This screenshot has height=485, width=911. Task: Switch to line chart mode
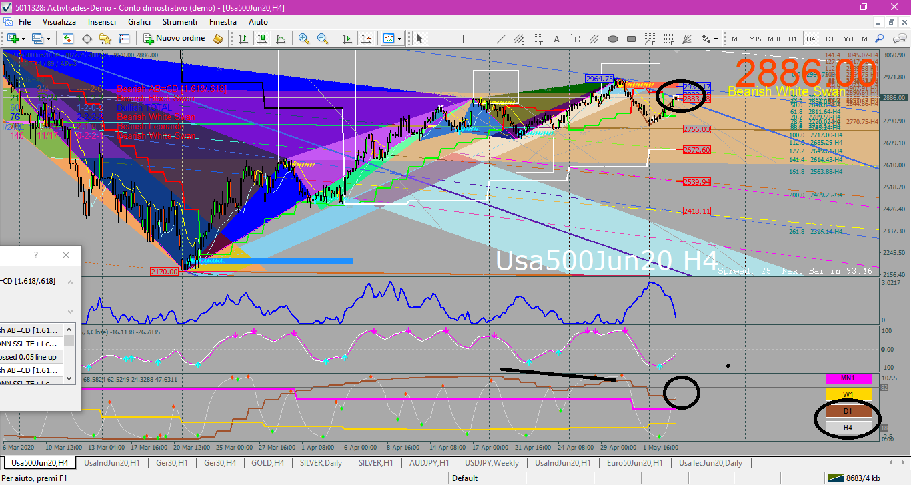coord(281,39)
